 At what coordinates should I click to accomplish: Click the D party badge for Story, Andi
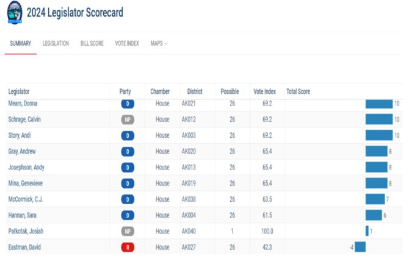point(128,136)
